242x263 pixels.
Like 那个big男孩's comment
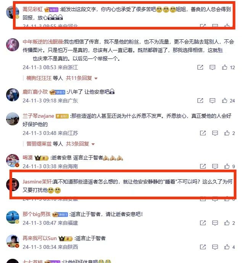(227, 223)
